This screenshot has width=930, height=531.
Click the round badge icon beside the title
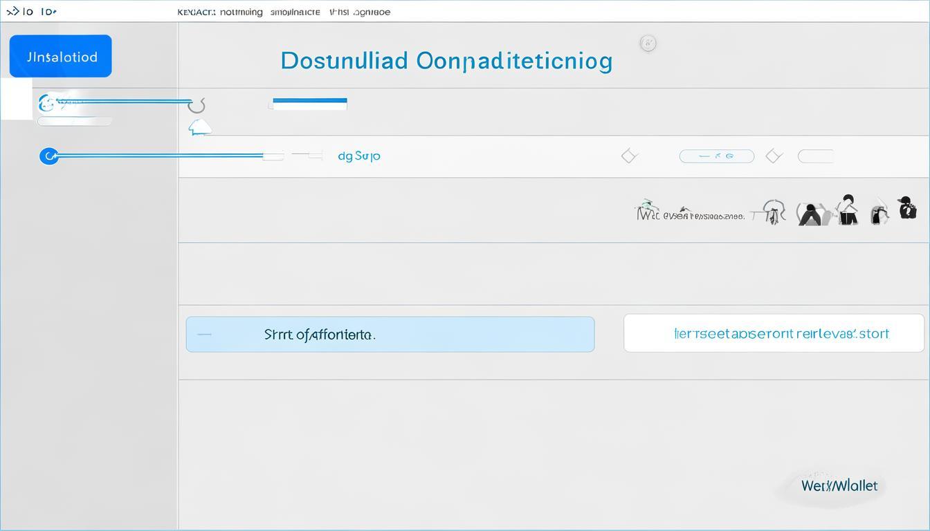tap(648, 44)
